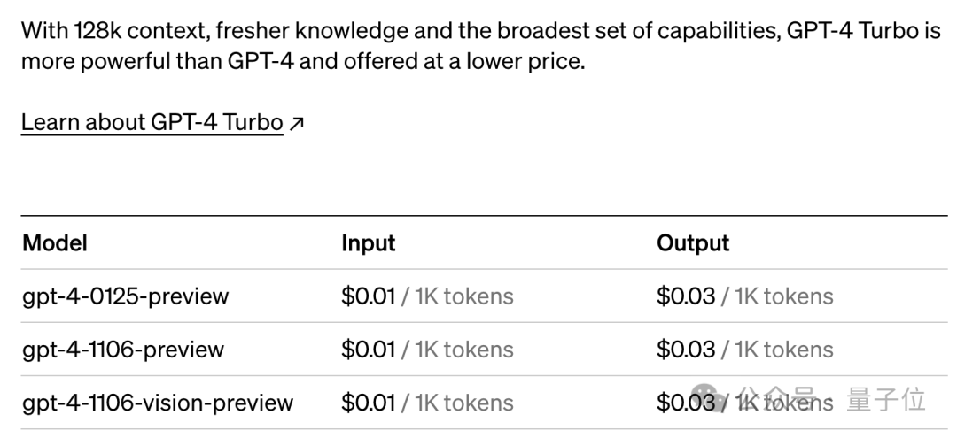
Task: Click output price for gpt-4-1106-preview
Action: pos(685,350)
